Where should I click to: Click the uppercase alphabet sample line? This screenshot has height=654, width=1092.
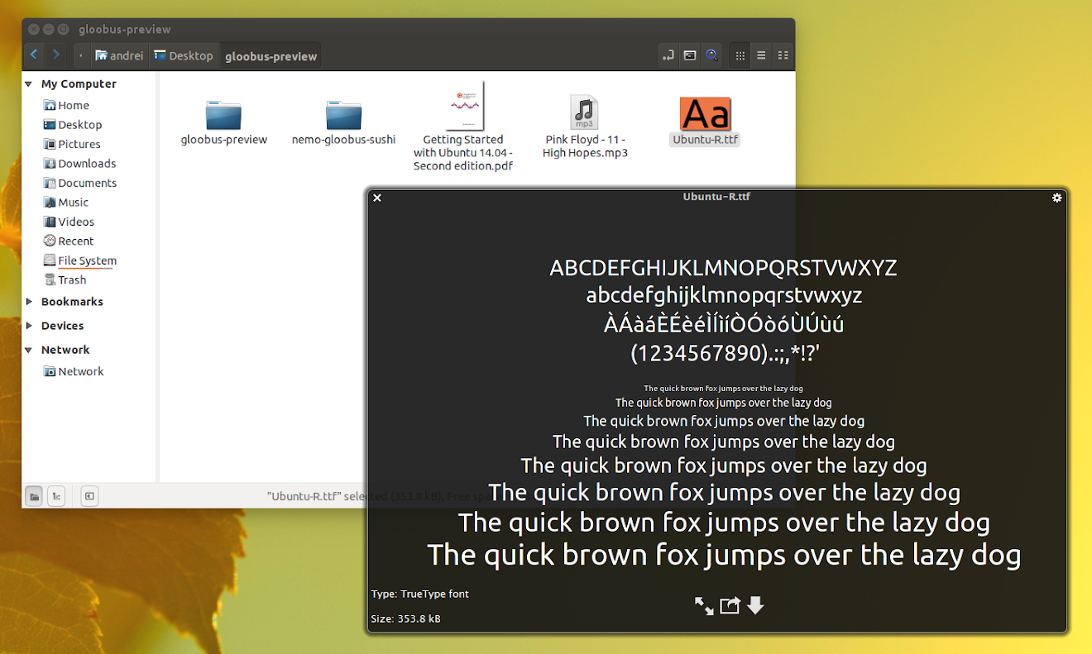pos(723,268)
